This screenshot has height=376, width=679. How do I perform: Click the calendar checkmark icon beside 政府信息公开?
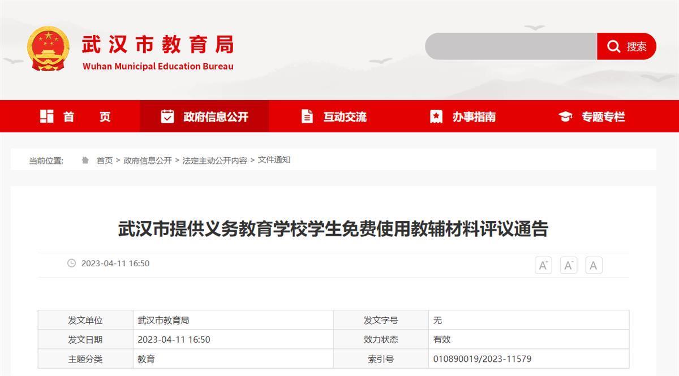(x=167, y=116)
